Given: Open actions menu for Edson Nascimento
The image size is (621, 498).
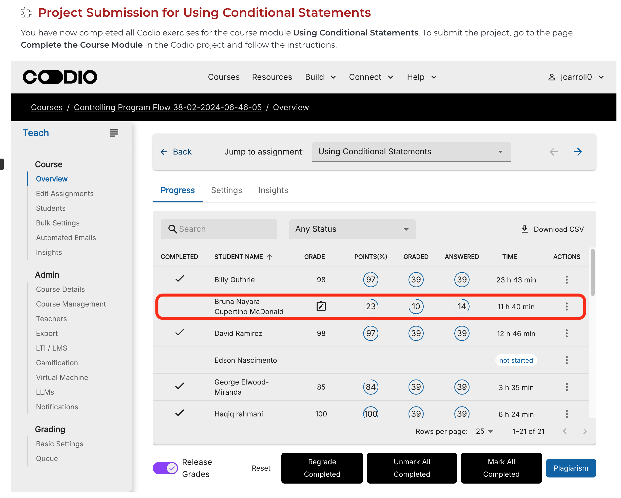Looking at the screenshot, I should (566, 360).
